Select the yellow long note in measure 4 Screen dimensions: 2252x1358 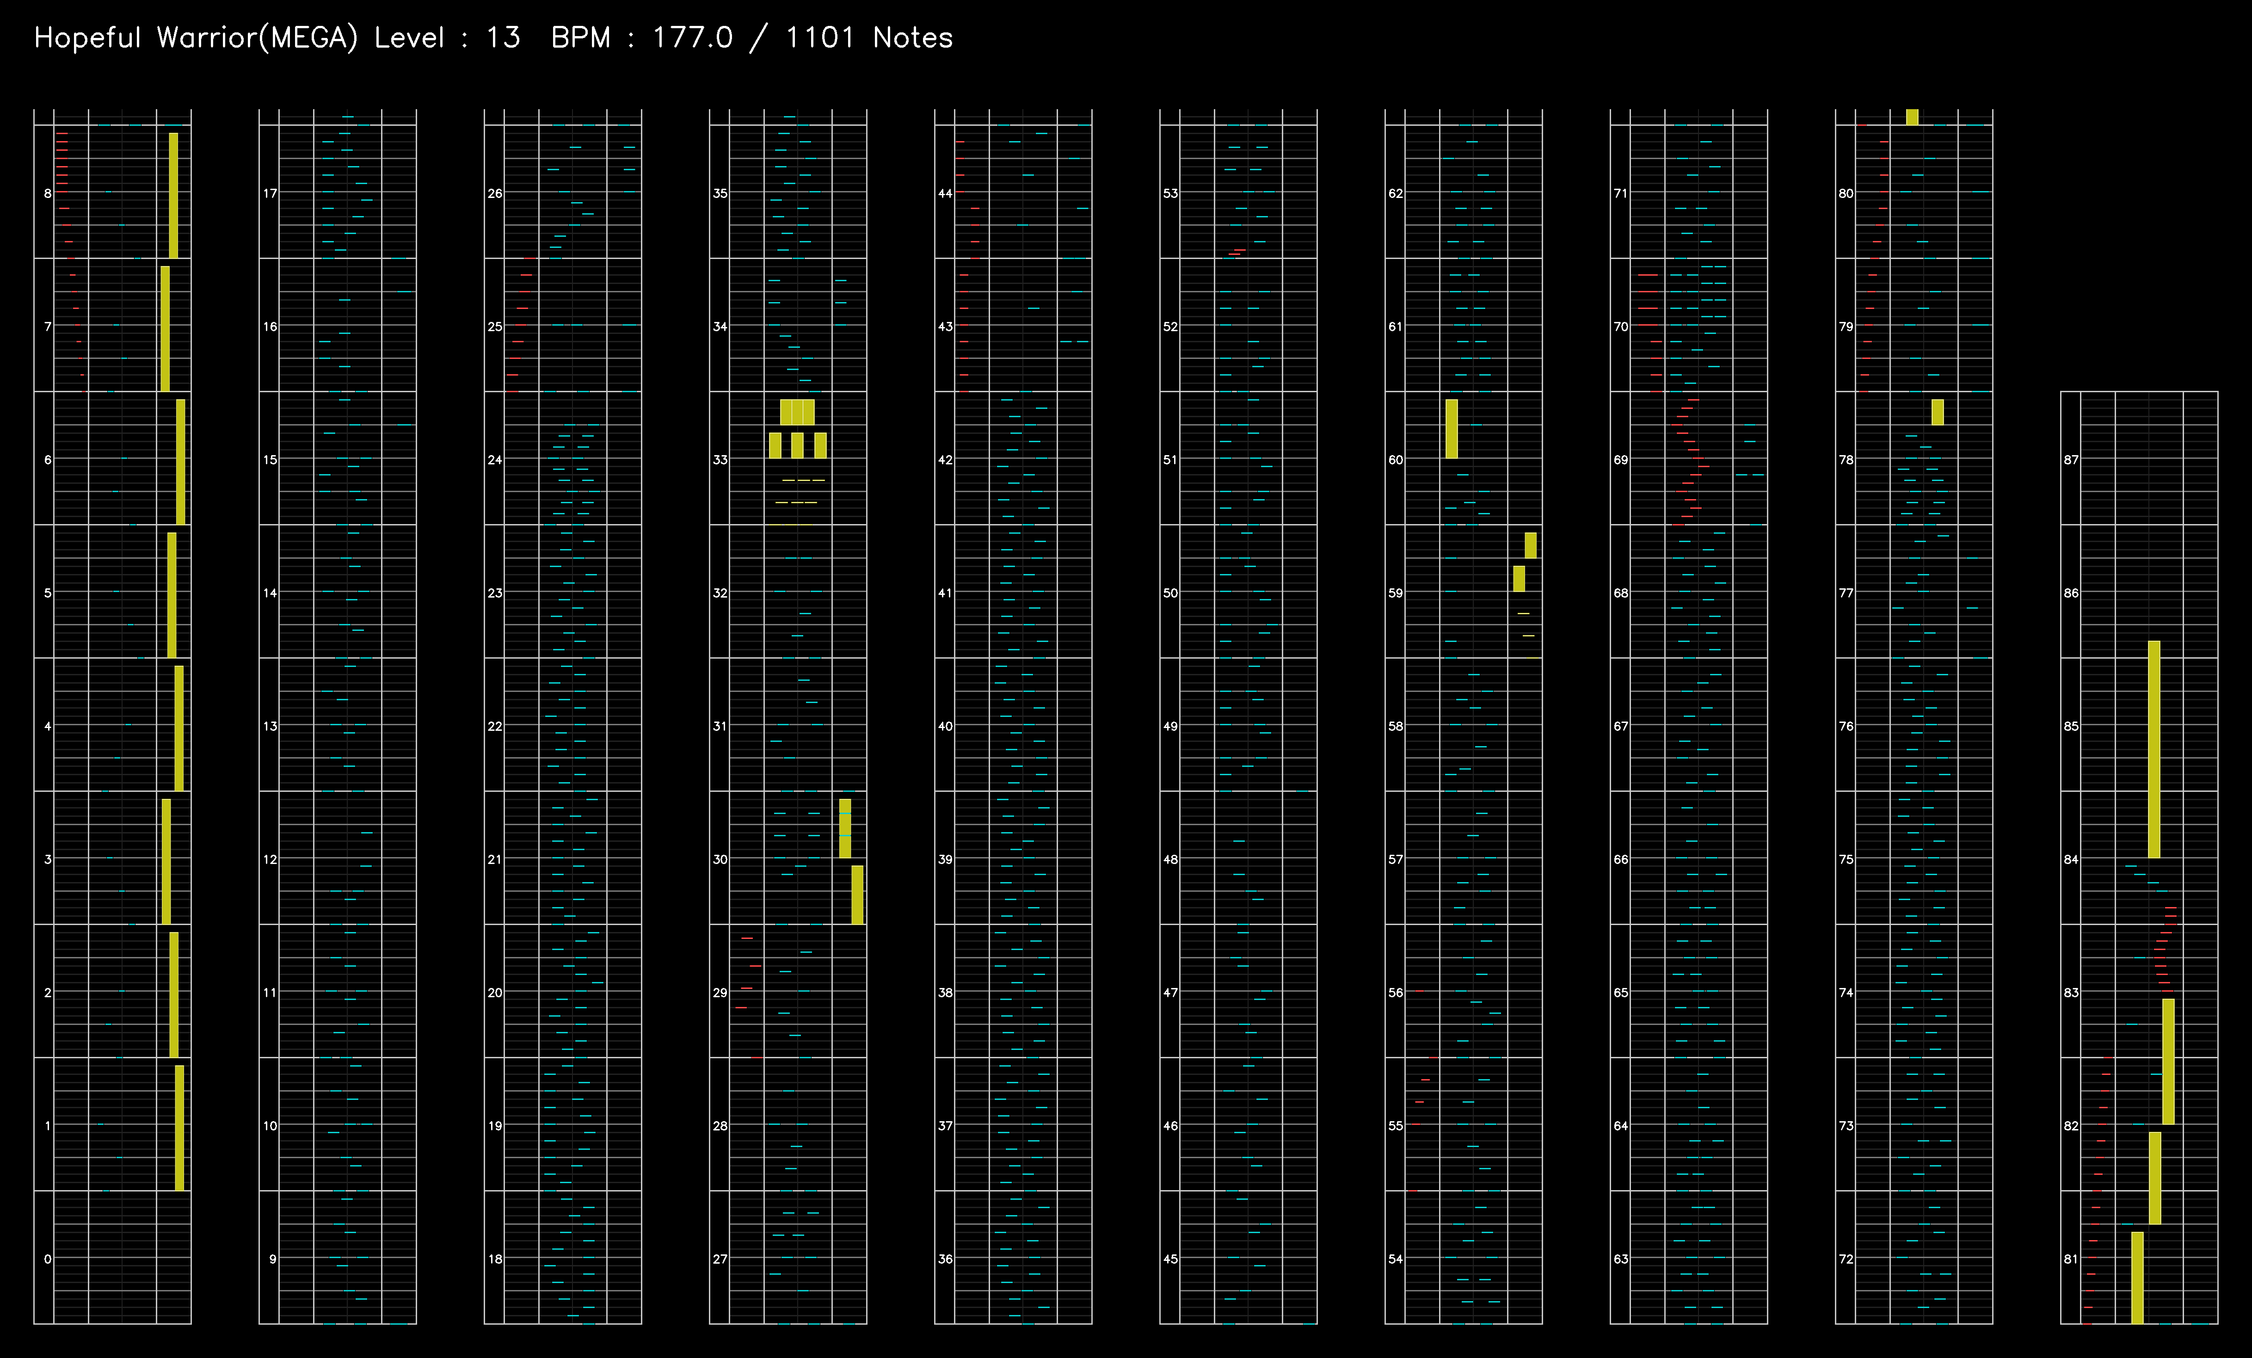tap(179, 728)
